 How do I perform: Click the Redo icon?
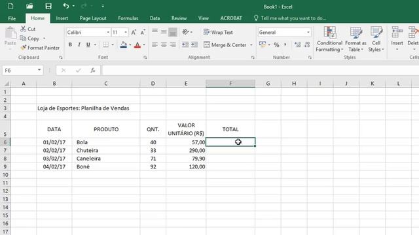pyautogui.click(x=84, y=6)
